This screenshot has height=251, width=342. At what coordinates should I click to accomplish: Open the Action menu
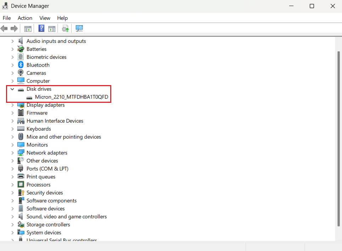click(25, 18)
